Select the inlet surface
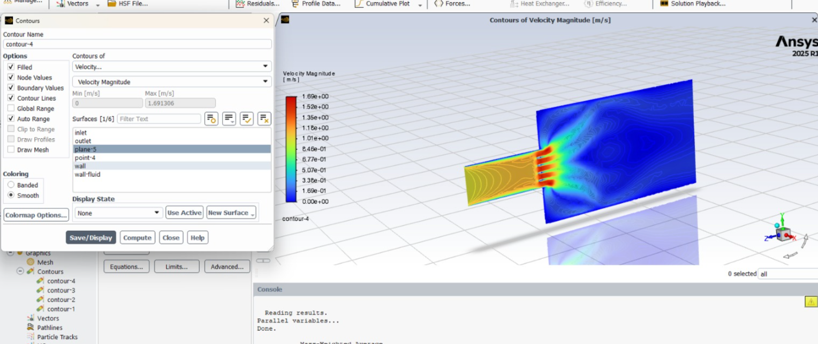This screenshot has height=344, width=818. click(x=172, y=132)
